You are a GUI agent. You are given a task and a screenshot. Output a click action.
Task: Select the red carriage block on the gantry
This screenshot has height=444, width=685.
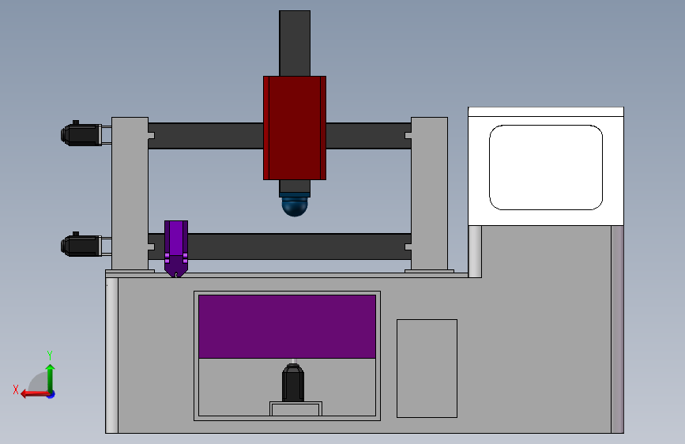click(295, 128)
